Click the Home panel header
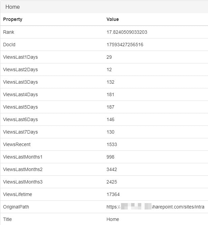Screen dimensions: 208x225 coord(13,7)
